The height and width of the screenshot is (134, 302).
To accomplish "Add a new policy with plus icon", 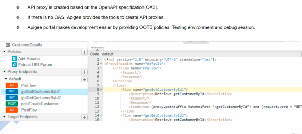I will click(x=84, y=52).
